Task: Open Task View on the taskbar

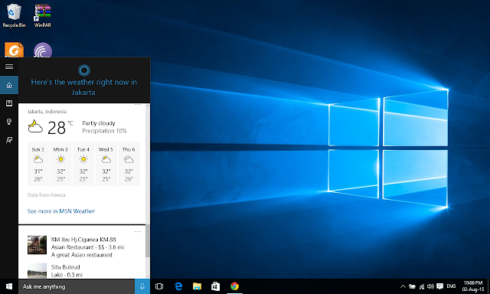Action: point(159,286)
